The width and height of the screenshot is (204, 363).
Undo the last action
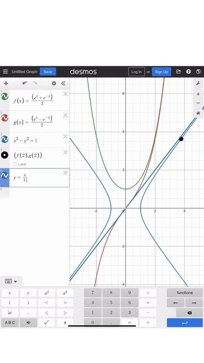25,83
